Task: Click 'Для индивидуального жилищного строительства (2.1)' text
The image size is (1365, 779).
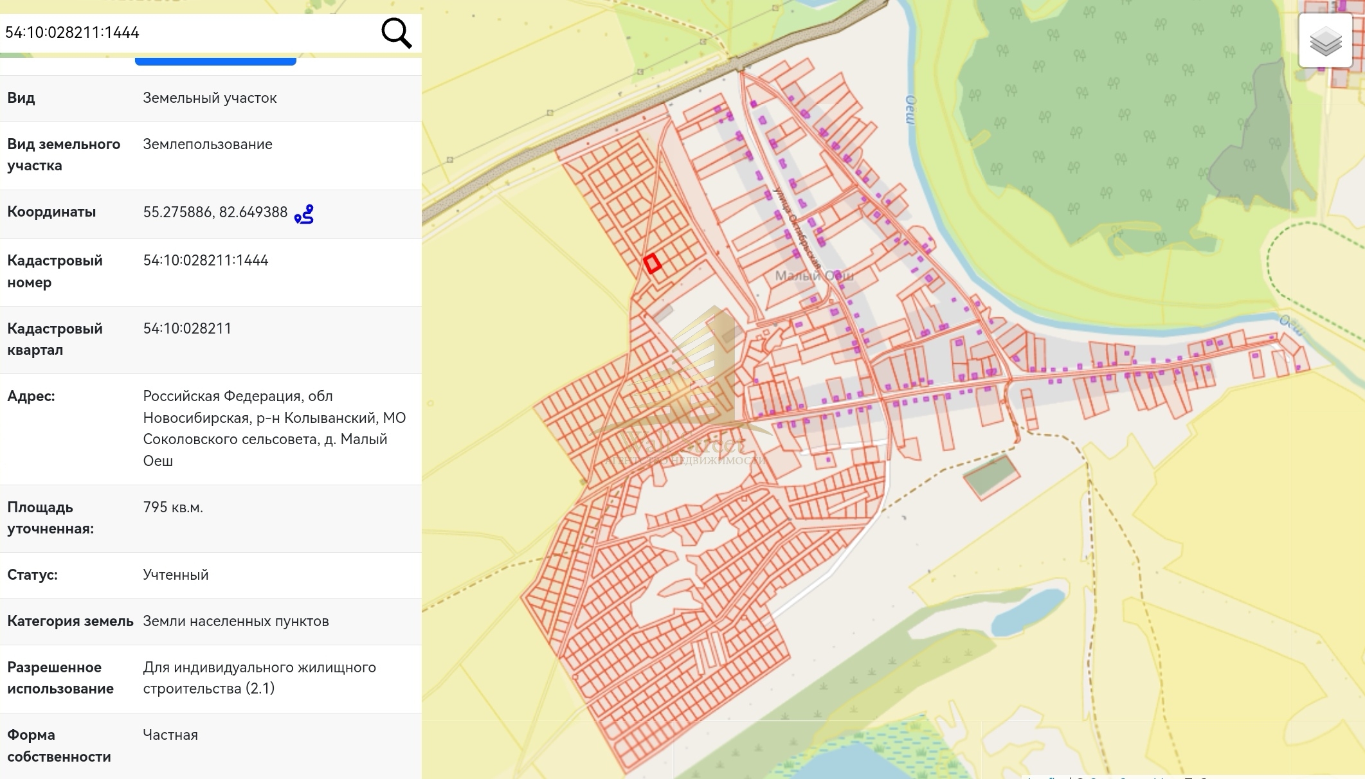Action: coord(260,677)
